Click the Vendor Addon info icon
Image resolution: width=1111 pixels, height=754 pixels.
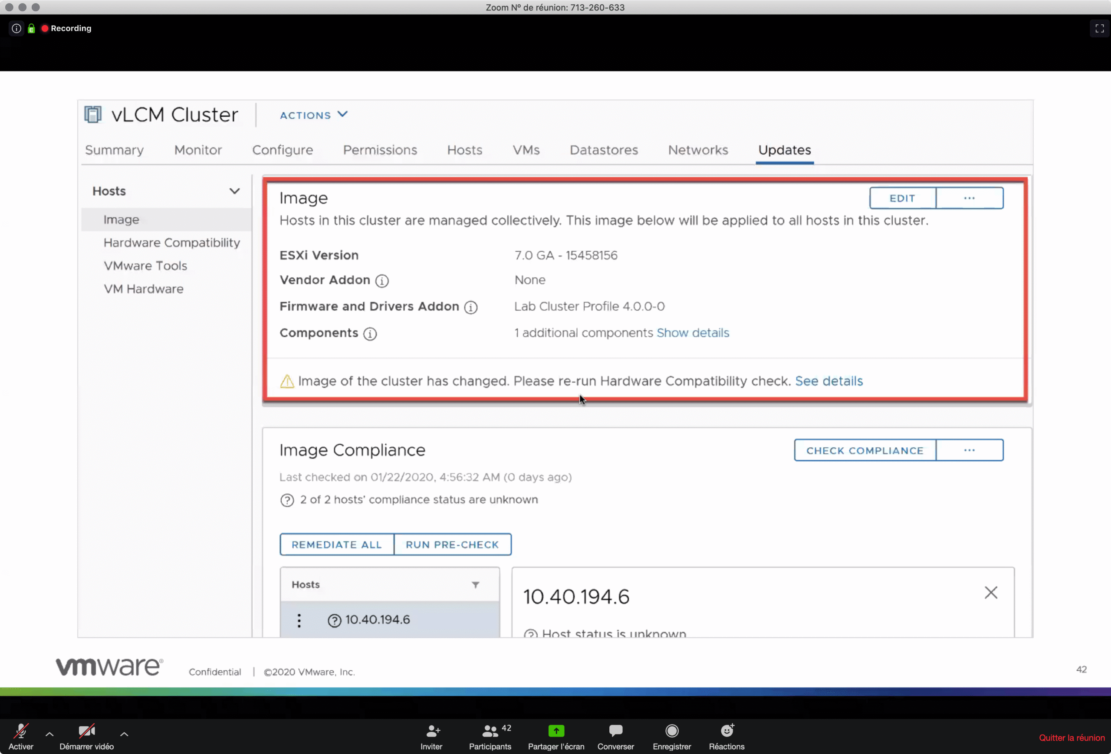381,281
